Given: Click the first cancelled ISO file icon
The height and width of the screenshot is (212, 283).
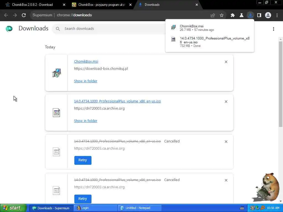Looking at the screenshot, I should tap(56, 152).
